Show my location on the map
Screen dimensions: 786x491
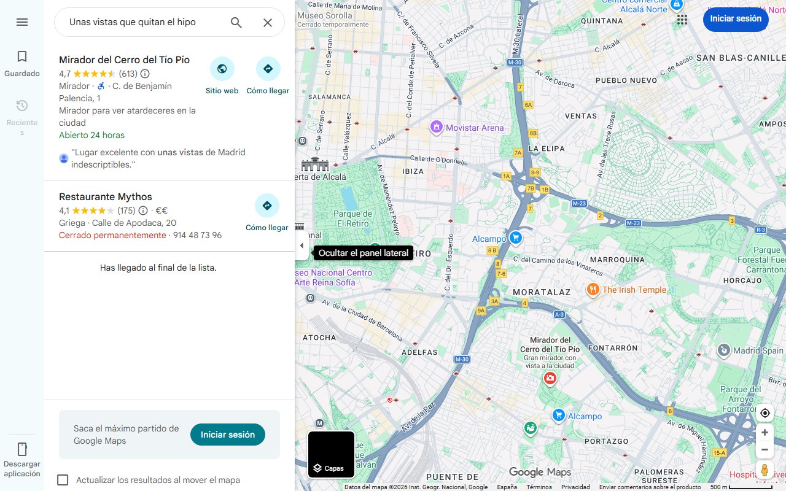pos(765,413)
